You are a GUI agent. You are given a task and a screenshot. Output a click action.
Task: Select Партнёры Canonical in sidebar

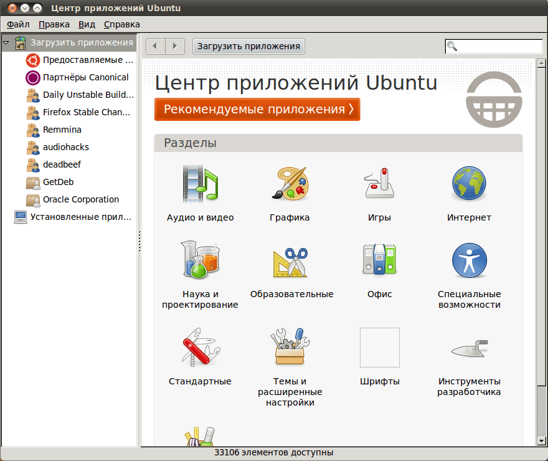tap(69, 78)
